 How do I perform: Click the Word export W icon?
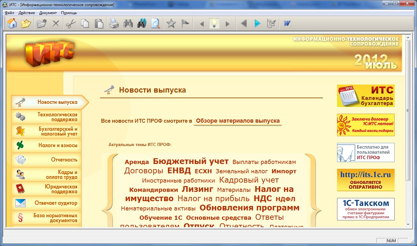[287, 24]
